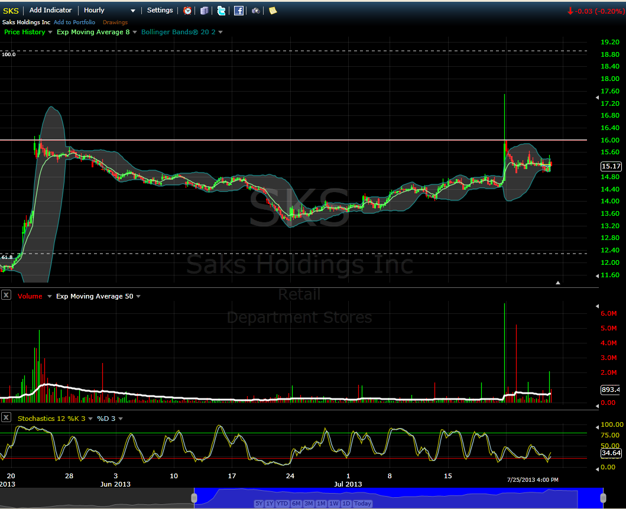Click Add Indicator in the toolbar

50,11
